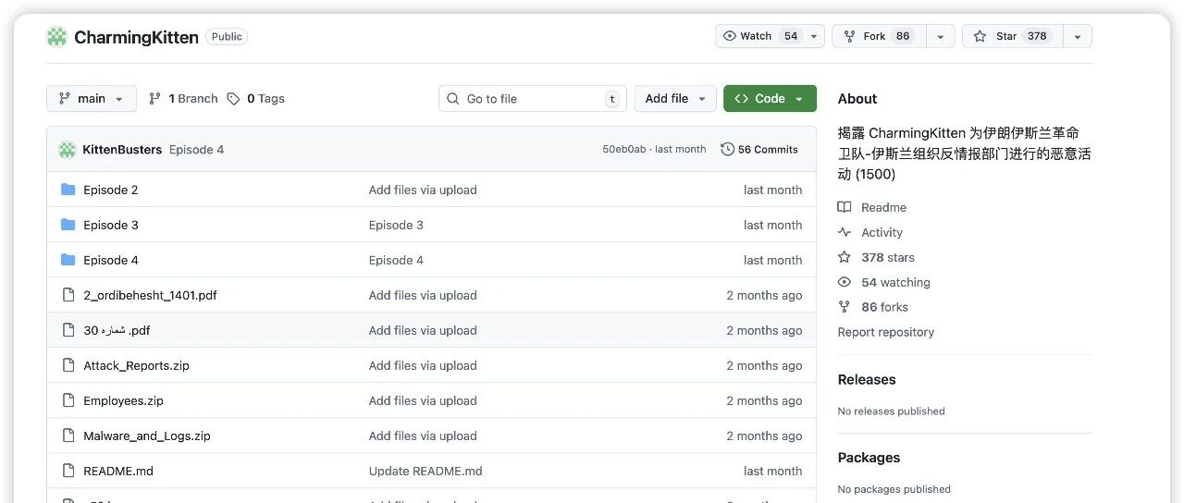Viewport: 1184px width, 503px height.
Task: Click file icon of README.md
Action: point(68,471)
